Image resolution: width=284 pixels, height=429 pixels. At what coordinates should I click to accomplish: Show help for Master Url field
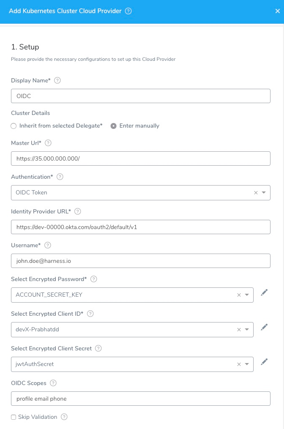(x=48, y=143)
